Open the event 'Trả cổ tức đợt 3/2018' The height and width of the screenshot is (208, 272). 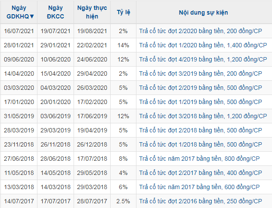tap(202, 116)
